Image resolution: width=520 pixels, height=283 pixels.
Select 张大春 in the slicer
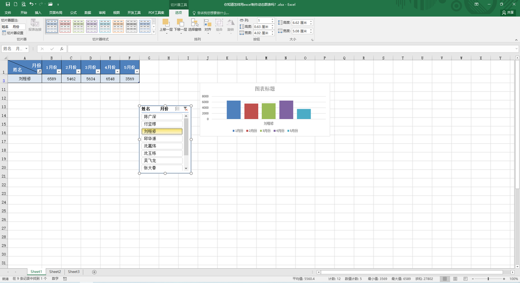(x=162, y=168)
